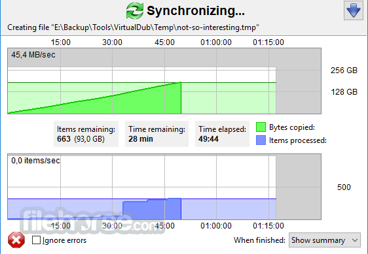Click the bottom 01:15:00 time axis label
This screenshot has width=368, height=254.
click(268, 226)
